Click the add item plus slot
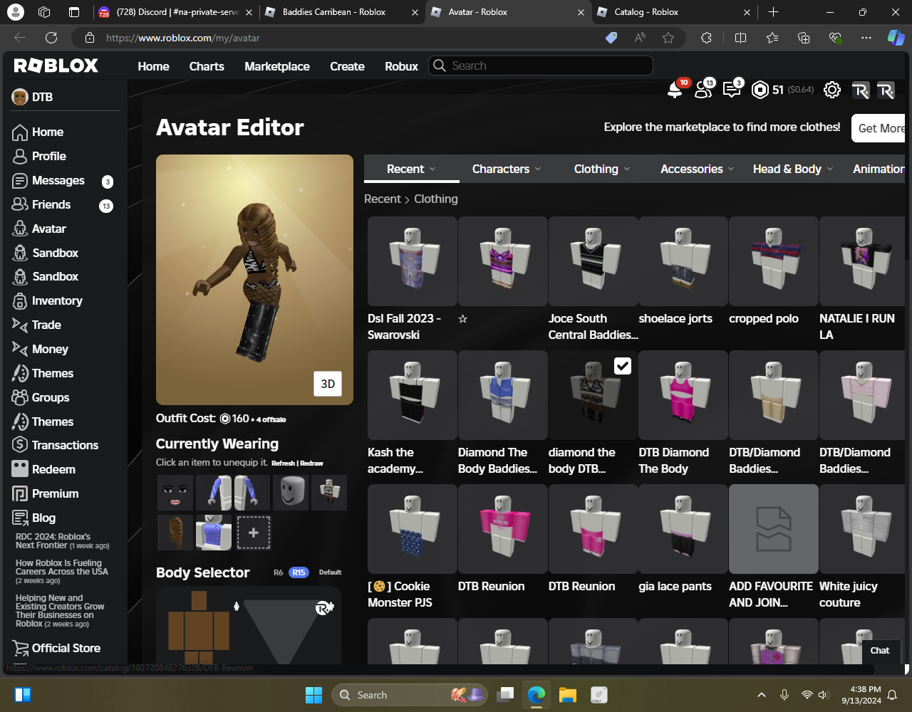This screenshot has width=912, height=712. point(254,532)
